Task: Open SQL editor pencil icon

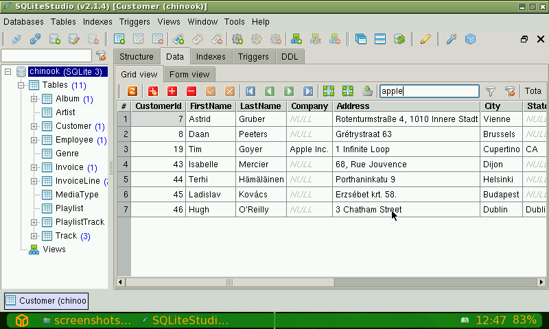Action: pyautogui.click(x=425, y=39)
